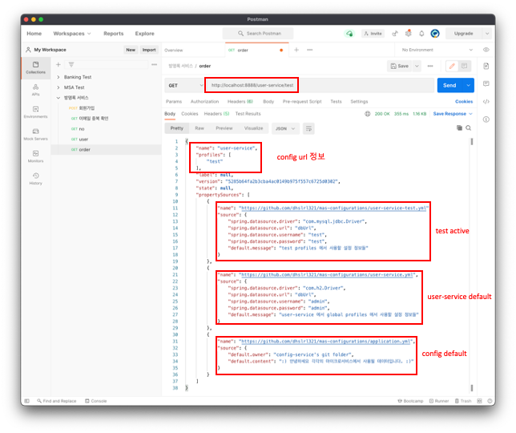Click the environment quick look eye icon
The width and height of the screenshot is (516, 433).
point(486,50)
